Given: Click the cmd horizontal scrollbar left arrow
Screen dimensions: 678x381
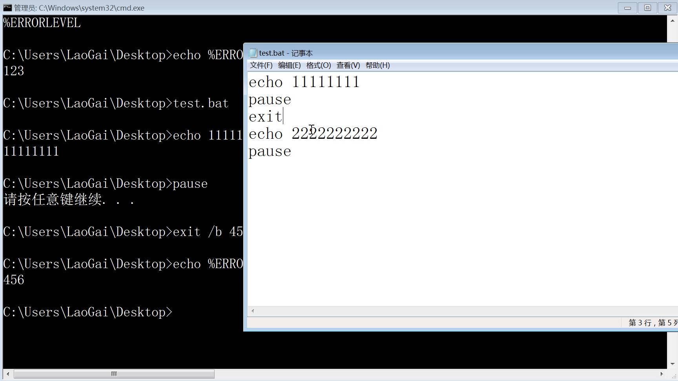Looking at the screenshot, I should 8,374.
